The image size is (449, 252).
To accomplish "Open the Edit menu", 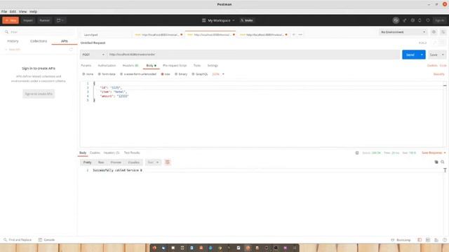I will pos(13,11).
